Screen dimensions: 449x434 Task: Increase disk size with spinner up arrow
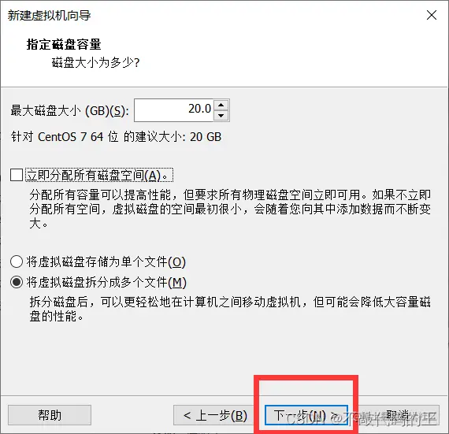click(221, 105)
